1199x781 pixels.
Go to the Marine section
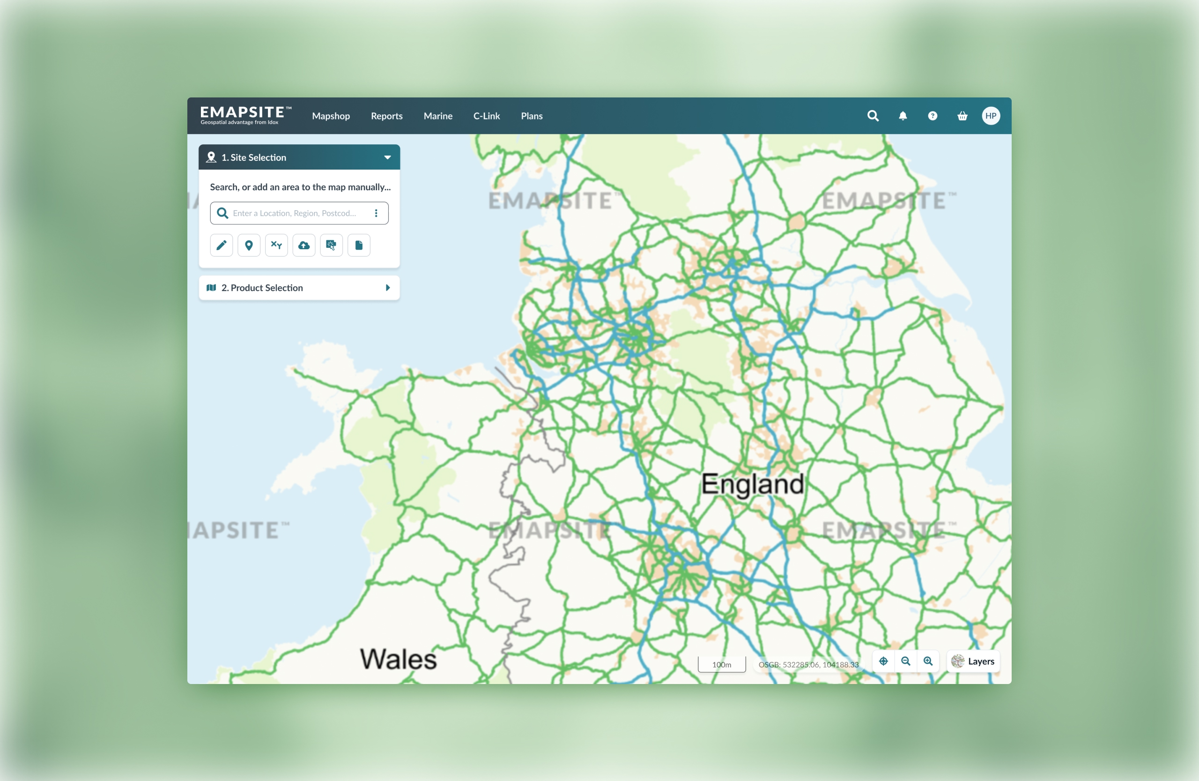[x=438, y=116]
